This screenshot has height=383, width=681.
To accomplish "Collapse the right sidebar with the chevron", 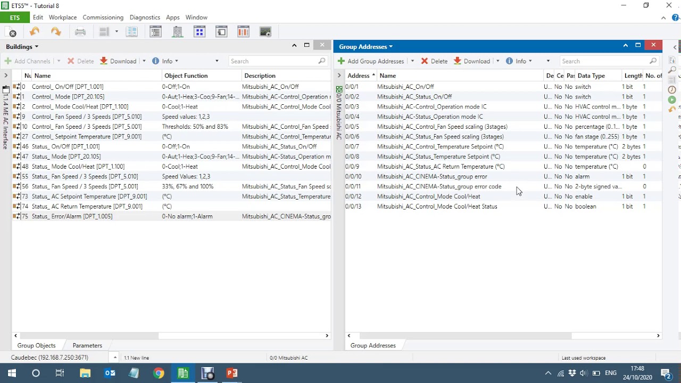I will pos(675,47).
